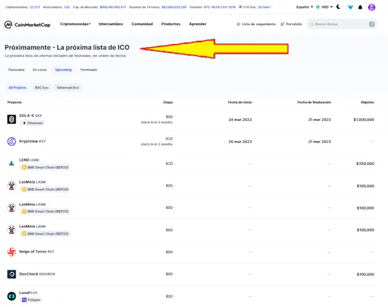Screen dimensions: 388x307
Task: Click the Kryptview project logo
Action: click(12, 142)
